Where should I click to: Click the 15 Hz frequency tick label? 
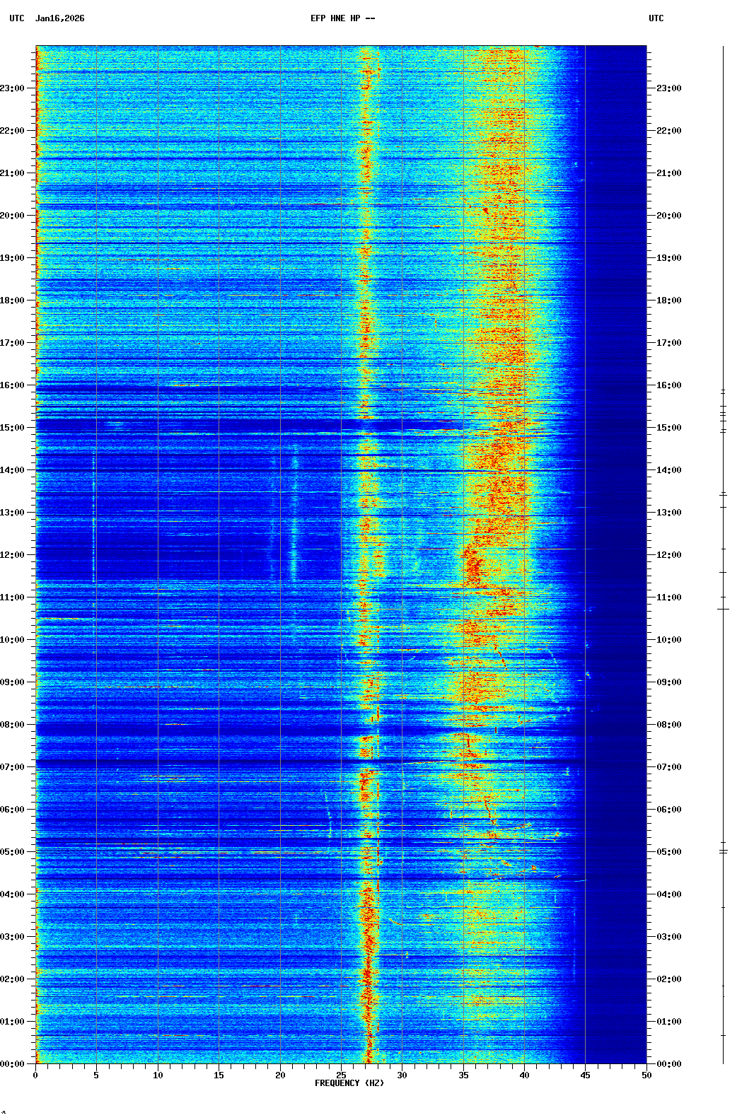[219, 1075]
